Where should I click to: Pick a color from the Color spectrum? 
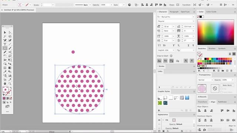(216, 32)
